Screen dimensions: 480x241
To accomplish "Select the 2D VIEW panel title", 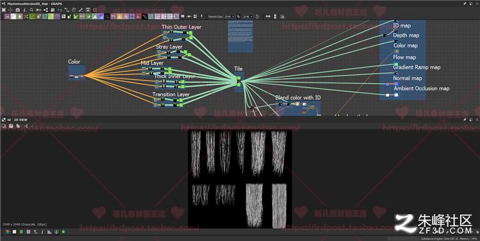I will point(17,120).
